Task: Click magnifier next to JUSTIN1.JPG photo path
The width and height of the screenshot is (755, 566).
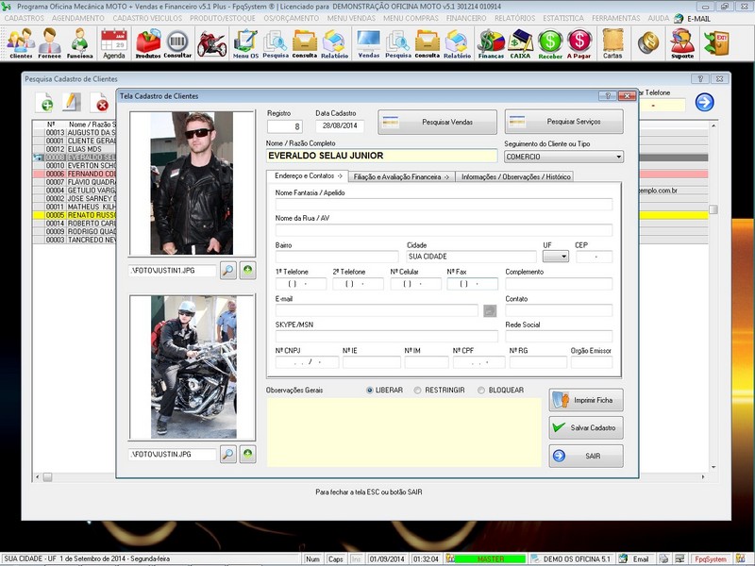Action: click(228, 271)
